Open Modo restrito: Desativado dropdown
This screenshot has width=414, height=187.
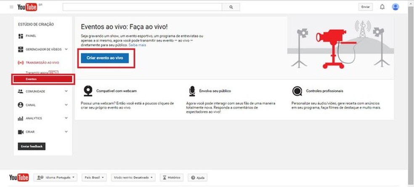point(133,177)
